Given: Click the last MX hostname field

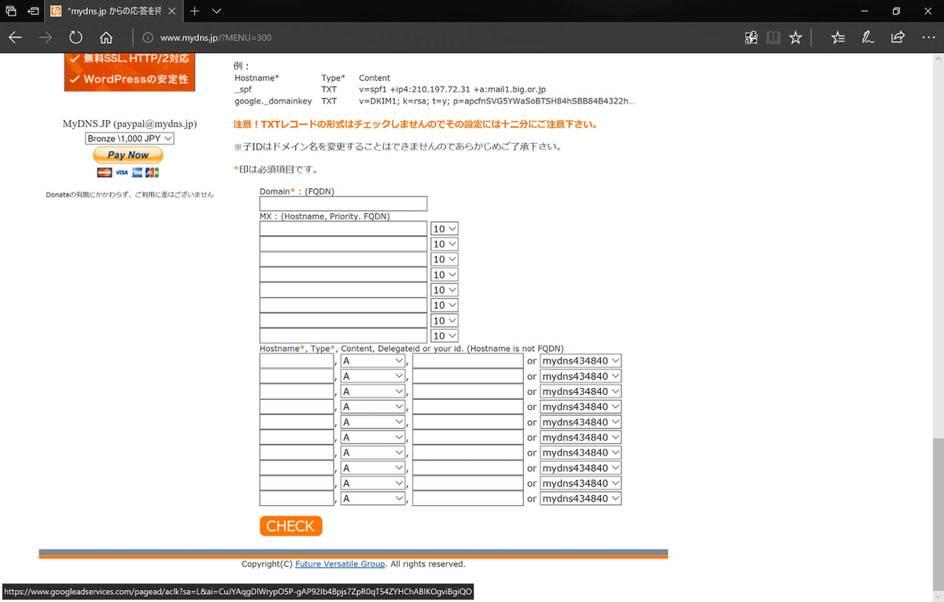Looking at the screenshot, I should [343, 336].
